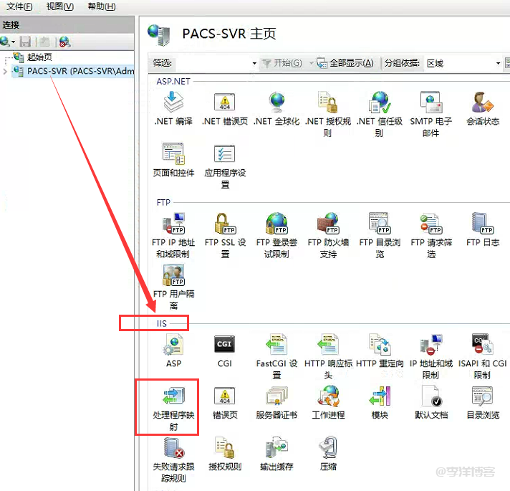Open FTP 防火墙支持 icon

(x=327, y=224)
